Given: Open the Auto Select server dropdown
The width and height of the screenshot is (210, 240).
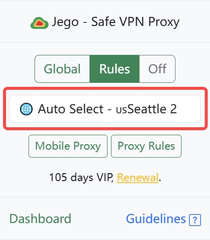Looking at the screenshot, I should click(105, 109).
